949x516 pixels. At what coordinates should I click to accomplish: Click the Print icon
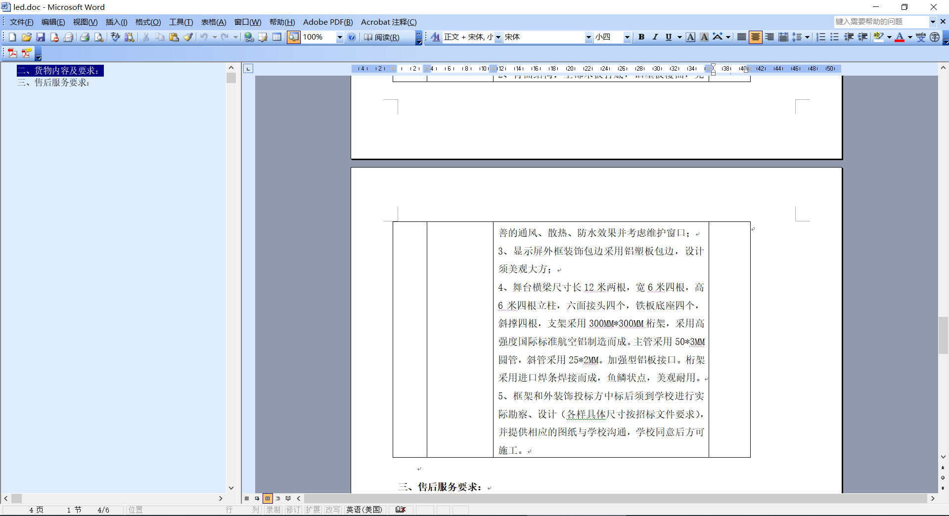85,37
